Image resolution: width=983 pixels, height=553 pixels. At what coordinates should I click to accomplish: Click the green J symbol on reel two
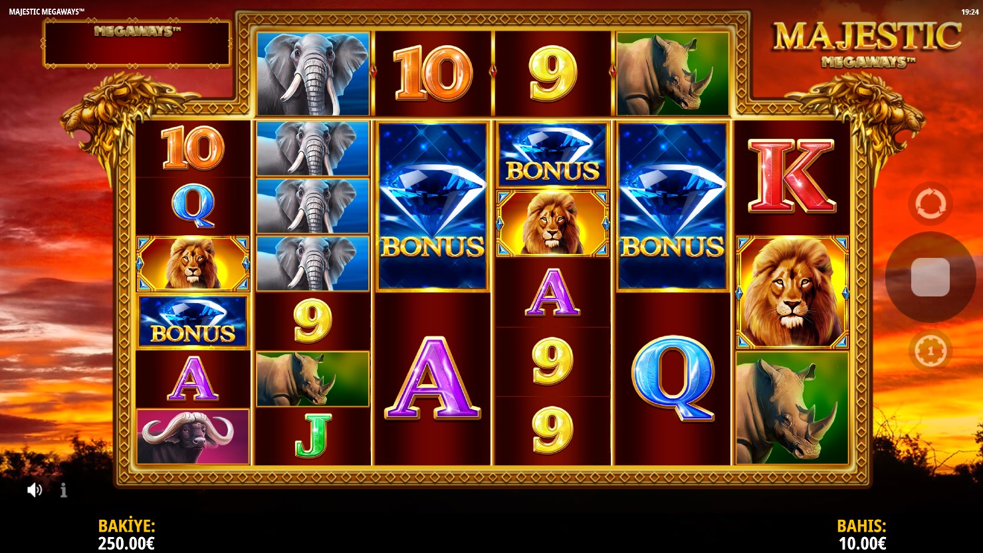312,437
